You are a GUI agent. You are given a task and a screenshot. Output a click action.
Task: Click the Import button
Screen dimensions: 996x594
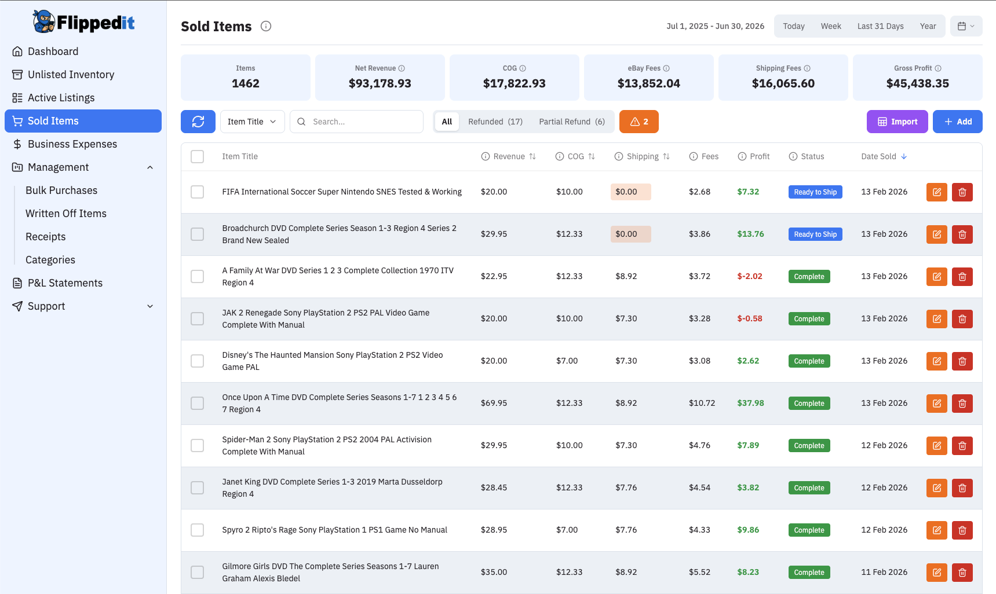(897, 122)
